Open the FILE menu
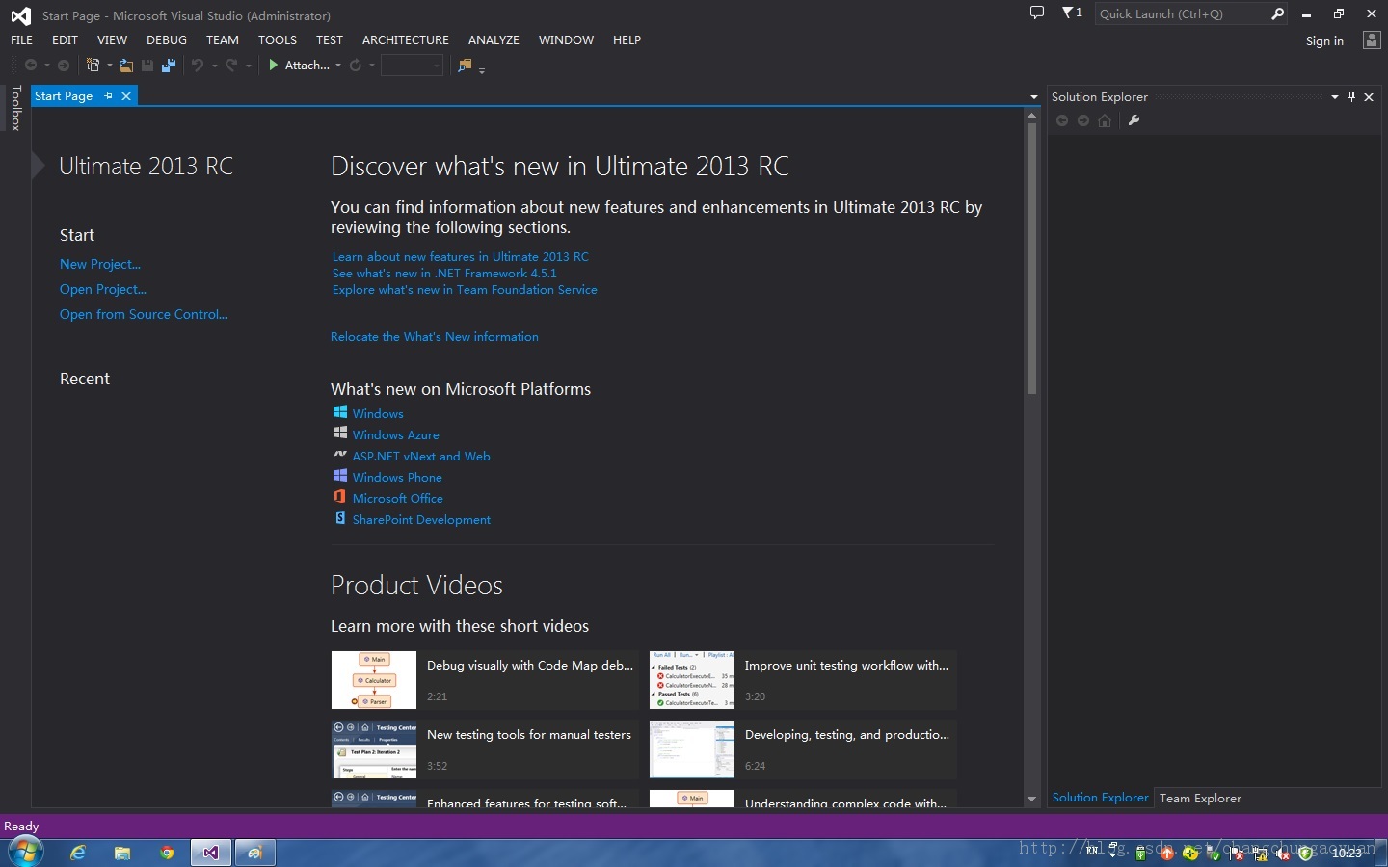The width and height of the screenshot is (1388, 867). 21,39
